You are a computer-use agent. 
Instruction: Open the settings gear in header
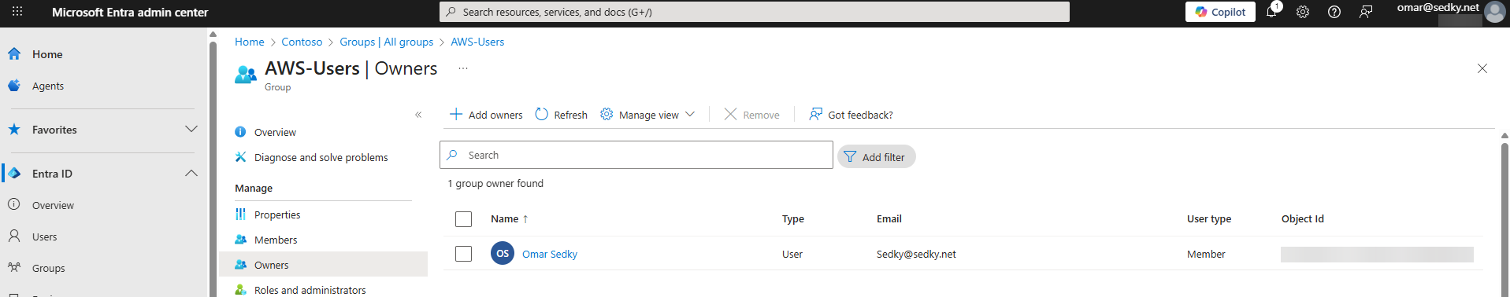pos(1303,12)
